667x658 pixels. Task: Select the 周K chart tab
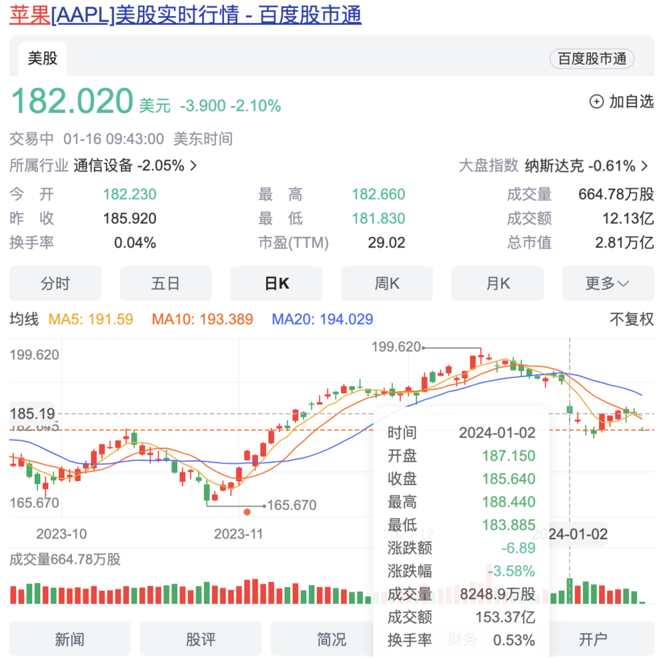[x=387, y=284]
